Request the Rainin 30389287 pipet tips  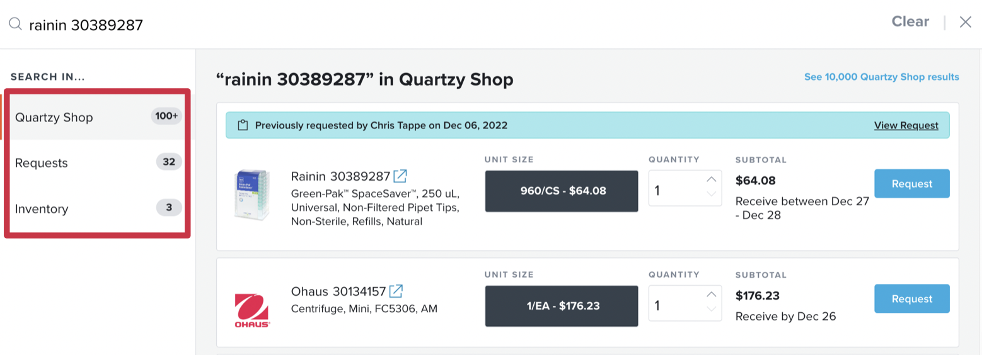[x=911, y=184]
